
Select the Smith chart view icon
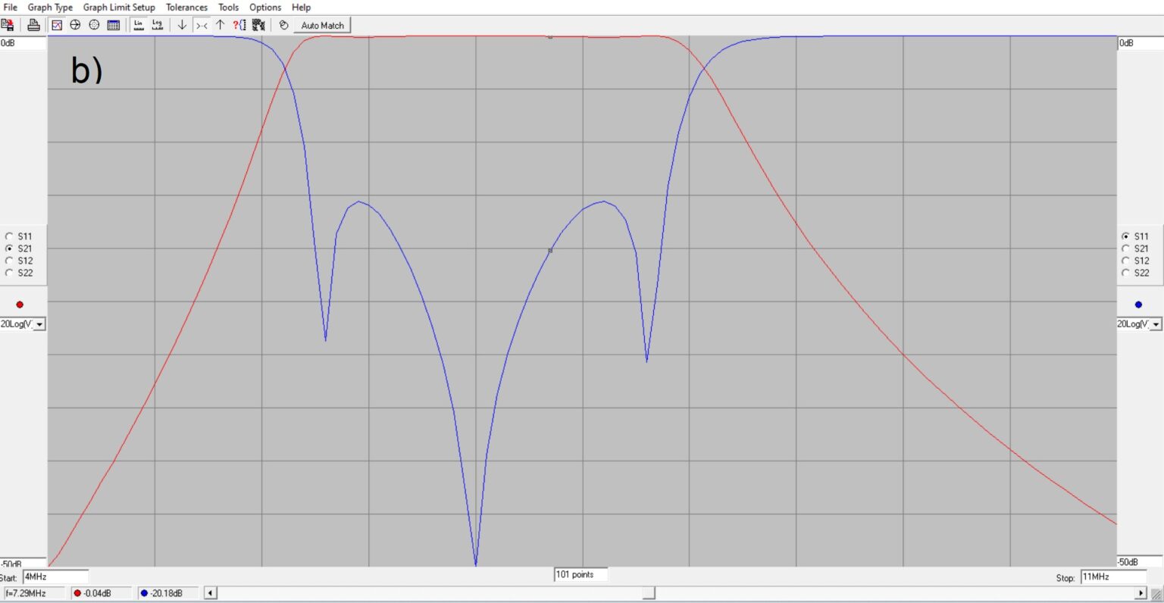coord(75,25)
